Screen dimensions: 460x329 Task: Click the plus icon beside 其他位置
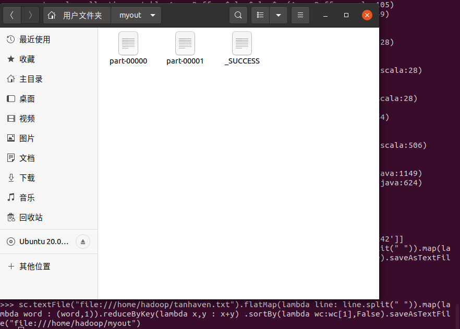(11, 266)
